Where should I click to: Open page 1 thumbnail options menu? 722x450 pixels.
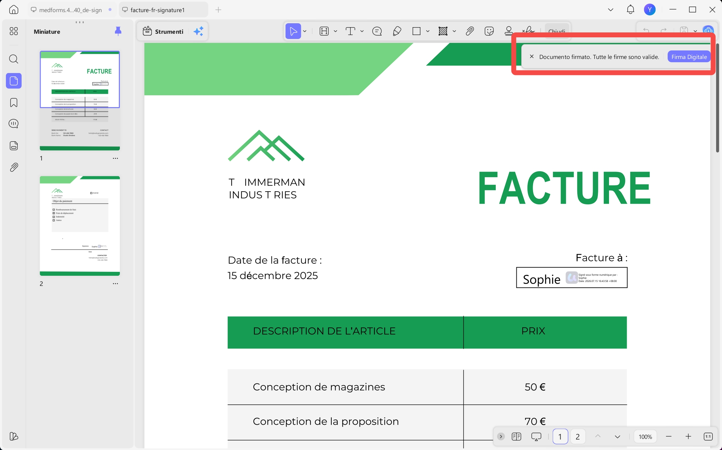click(x=115, y=158)
